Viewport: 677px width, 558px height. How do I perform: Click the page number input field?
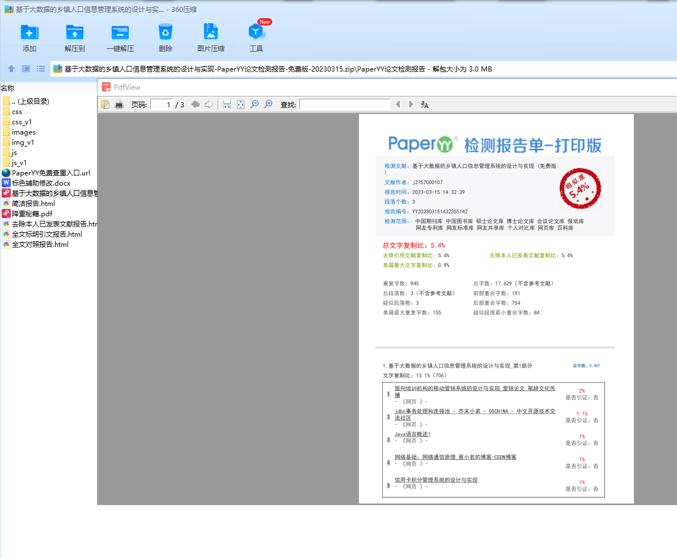pos(162,104)
